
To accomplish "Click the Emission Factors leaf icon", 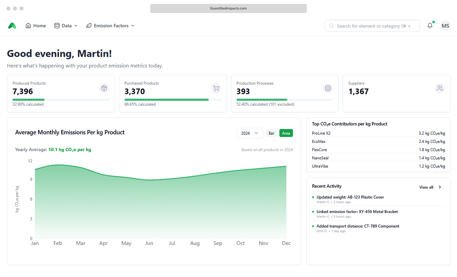I will (x=89, y=26).
